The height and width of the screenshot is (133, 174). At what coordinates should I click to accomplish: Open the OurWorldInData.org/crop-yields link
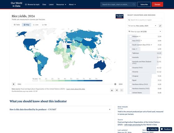click(22, 91)
